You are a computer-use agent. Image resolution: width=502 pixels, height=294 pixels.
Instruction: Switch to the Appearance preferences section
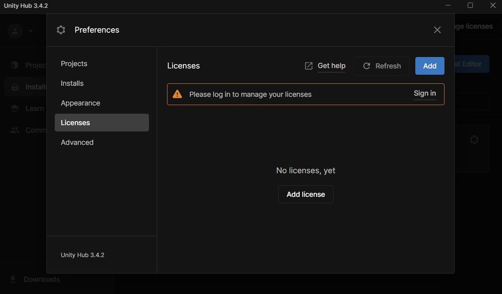click(x=80, y=103)
